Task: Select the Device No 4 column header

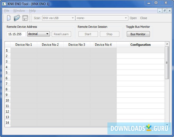Action: pos(103,45)
